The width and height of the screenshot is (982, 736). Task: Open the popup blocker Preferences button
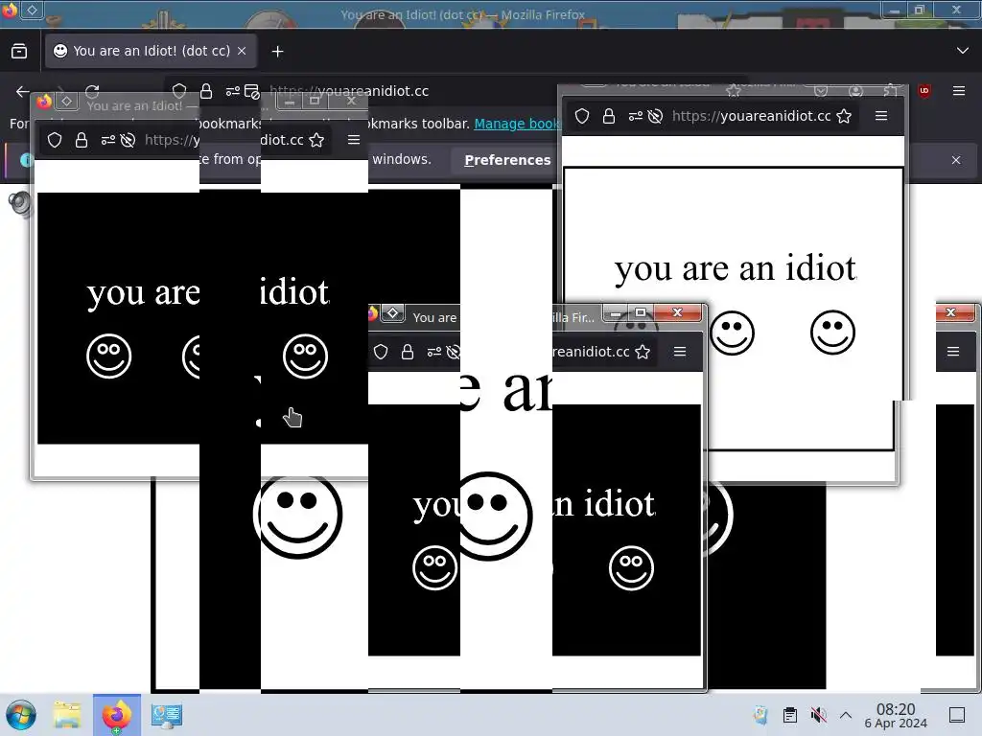pos(507,160)
